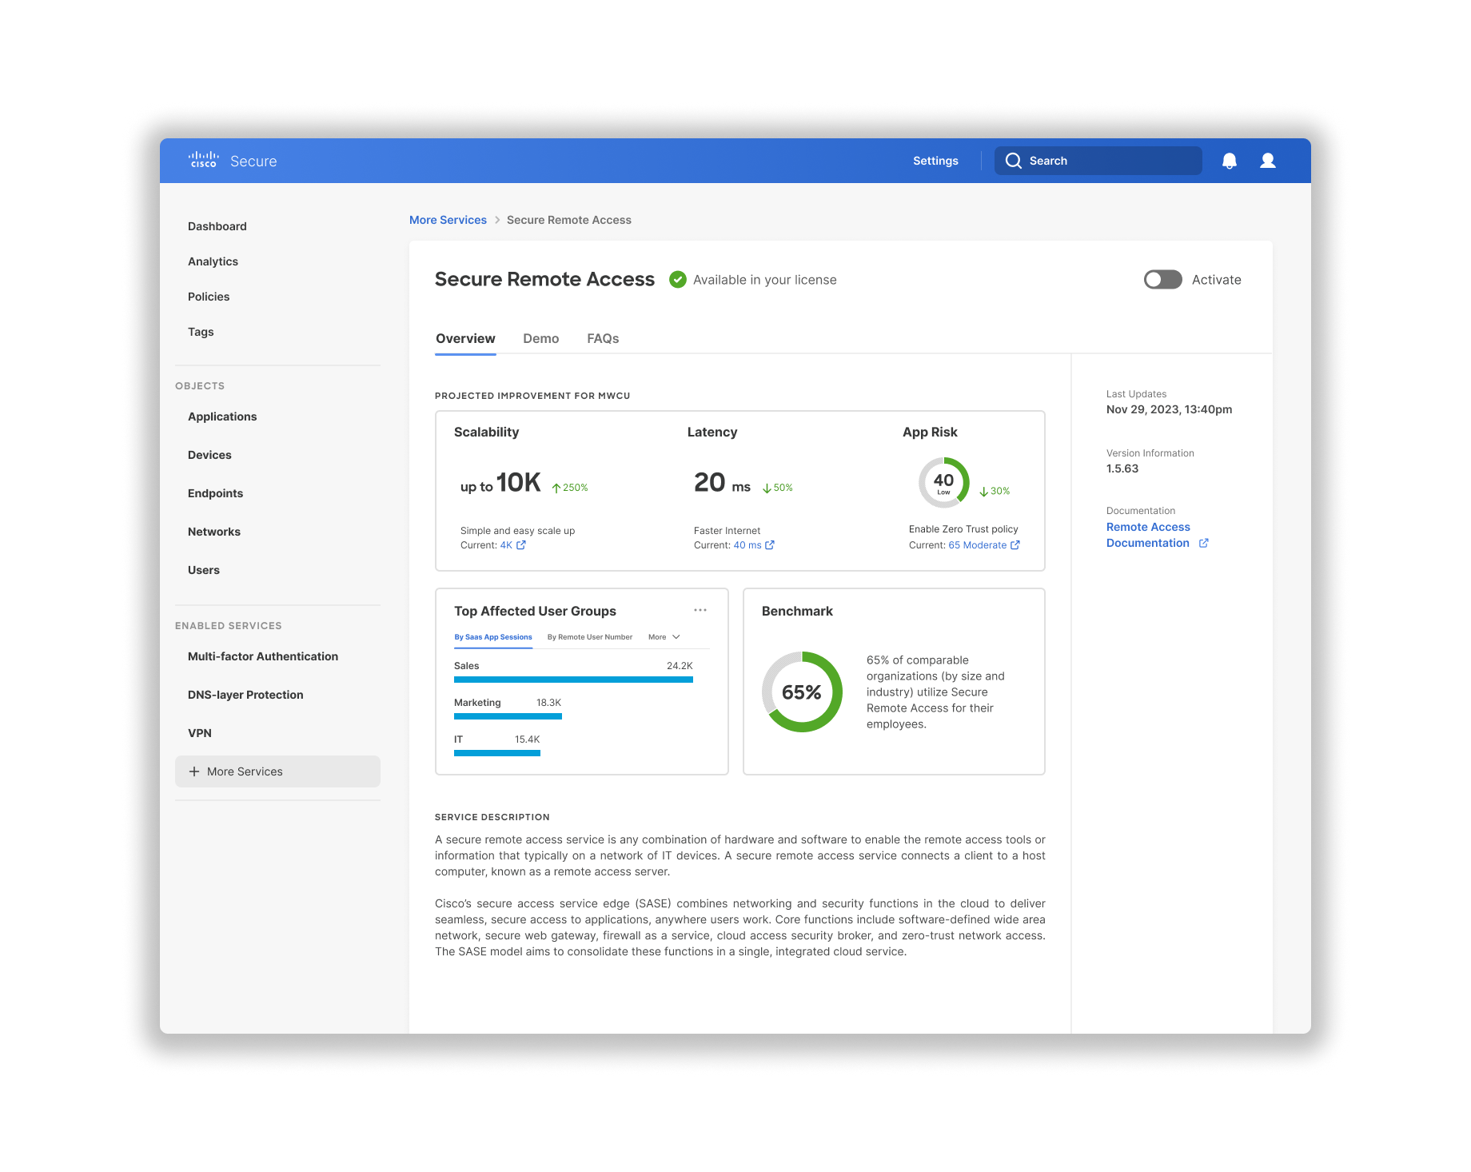Click the 65% benchmark donut chart

802,692
